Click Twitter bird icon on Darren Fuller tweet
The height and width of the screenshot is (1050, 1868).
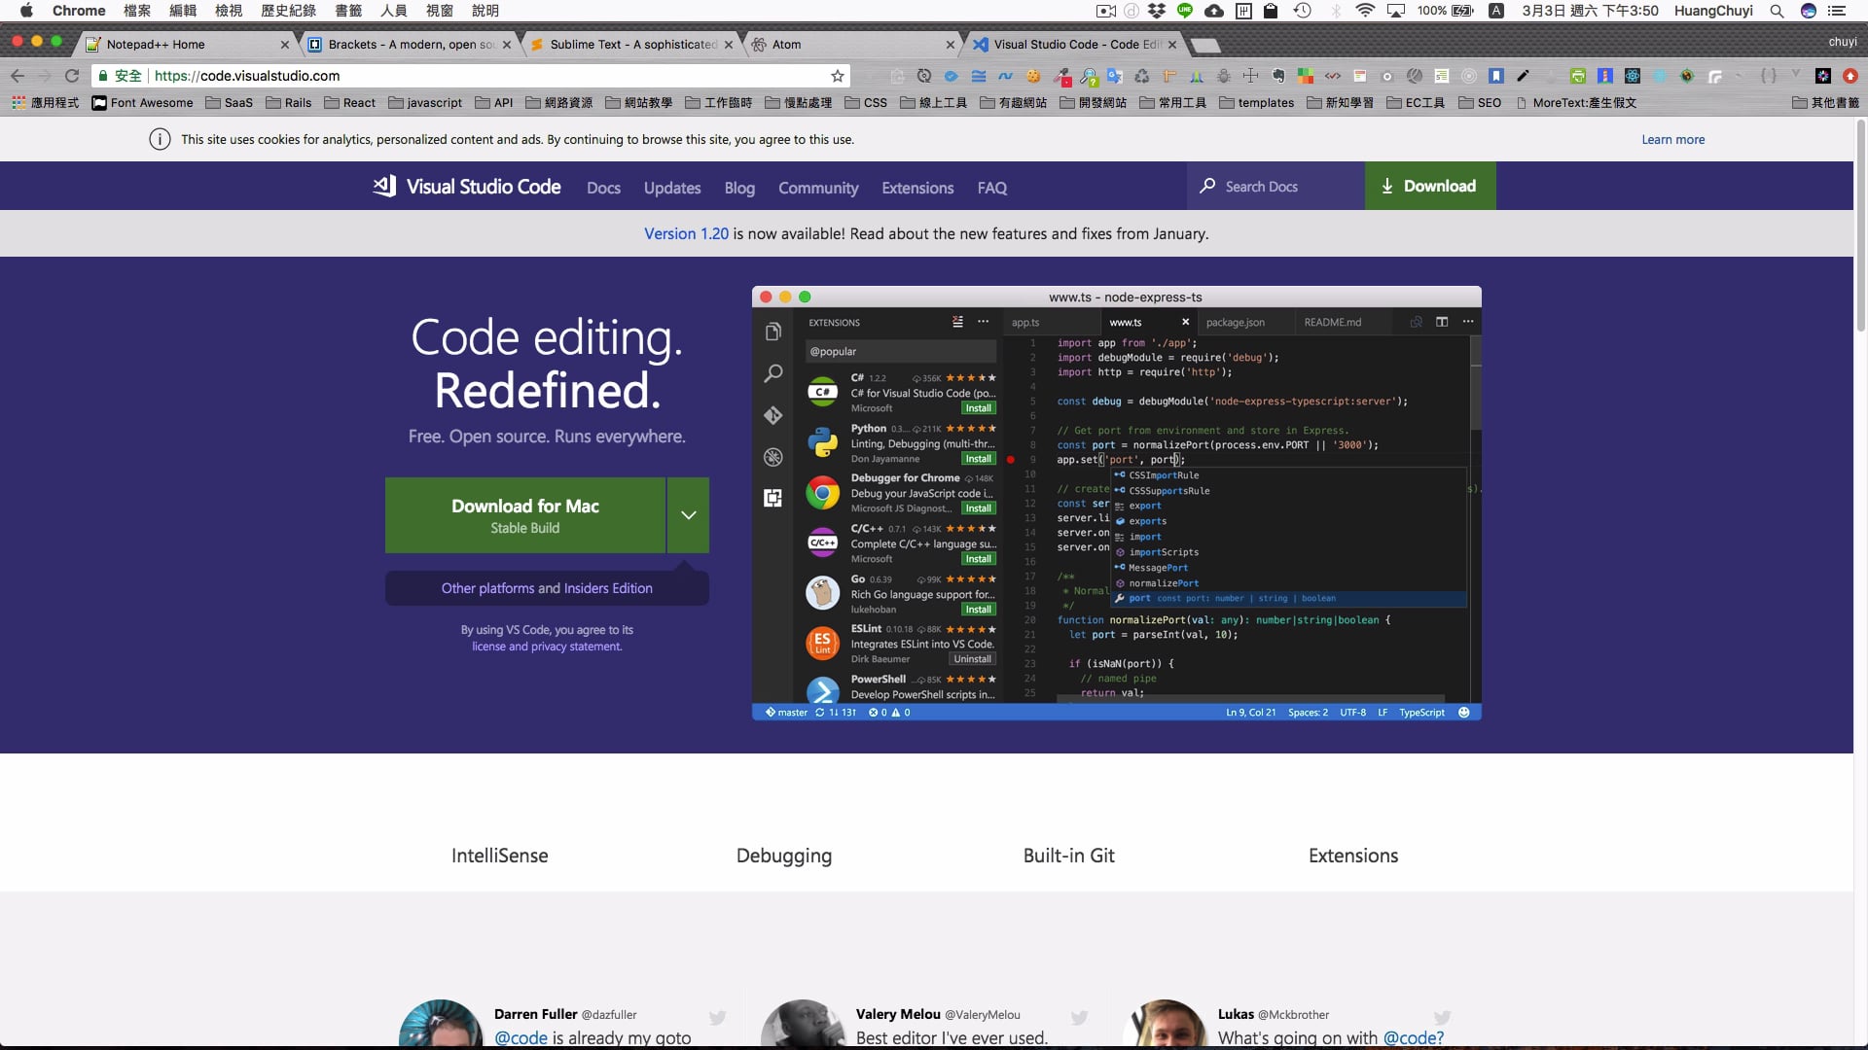pos(717,1017)
